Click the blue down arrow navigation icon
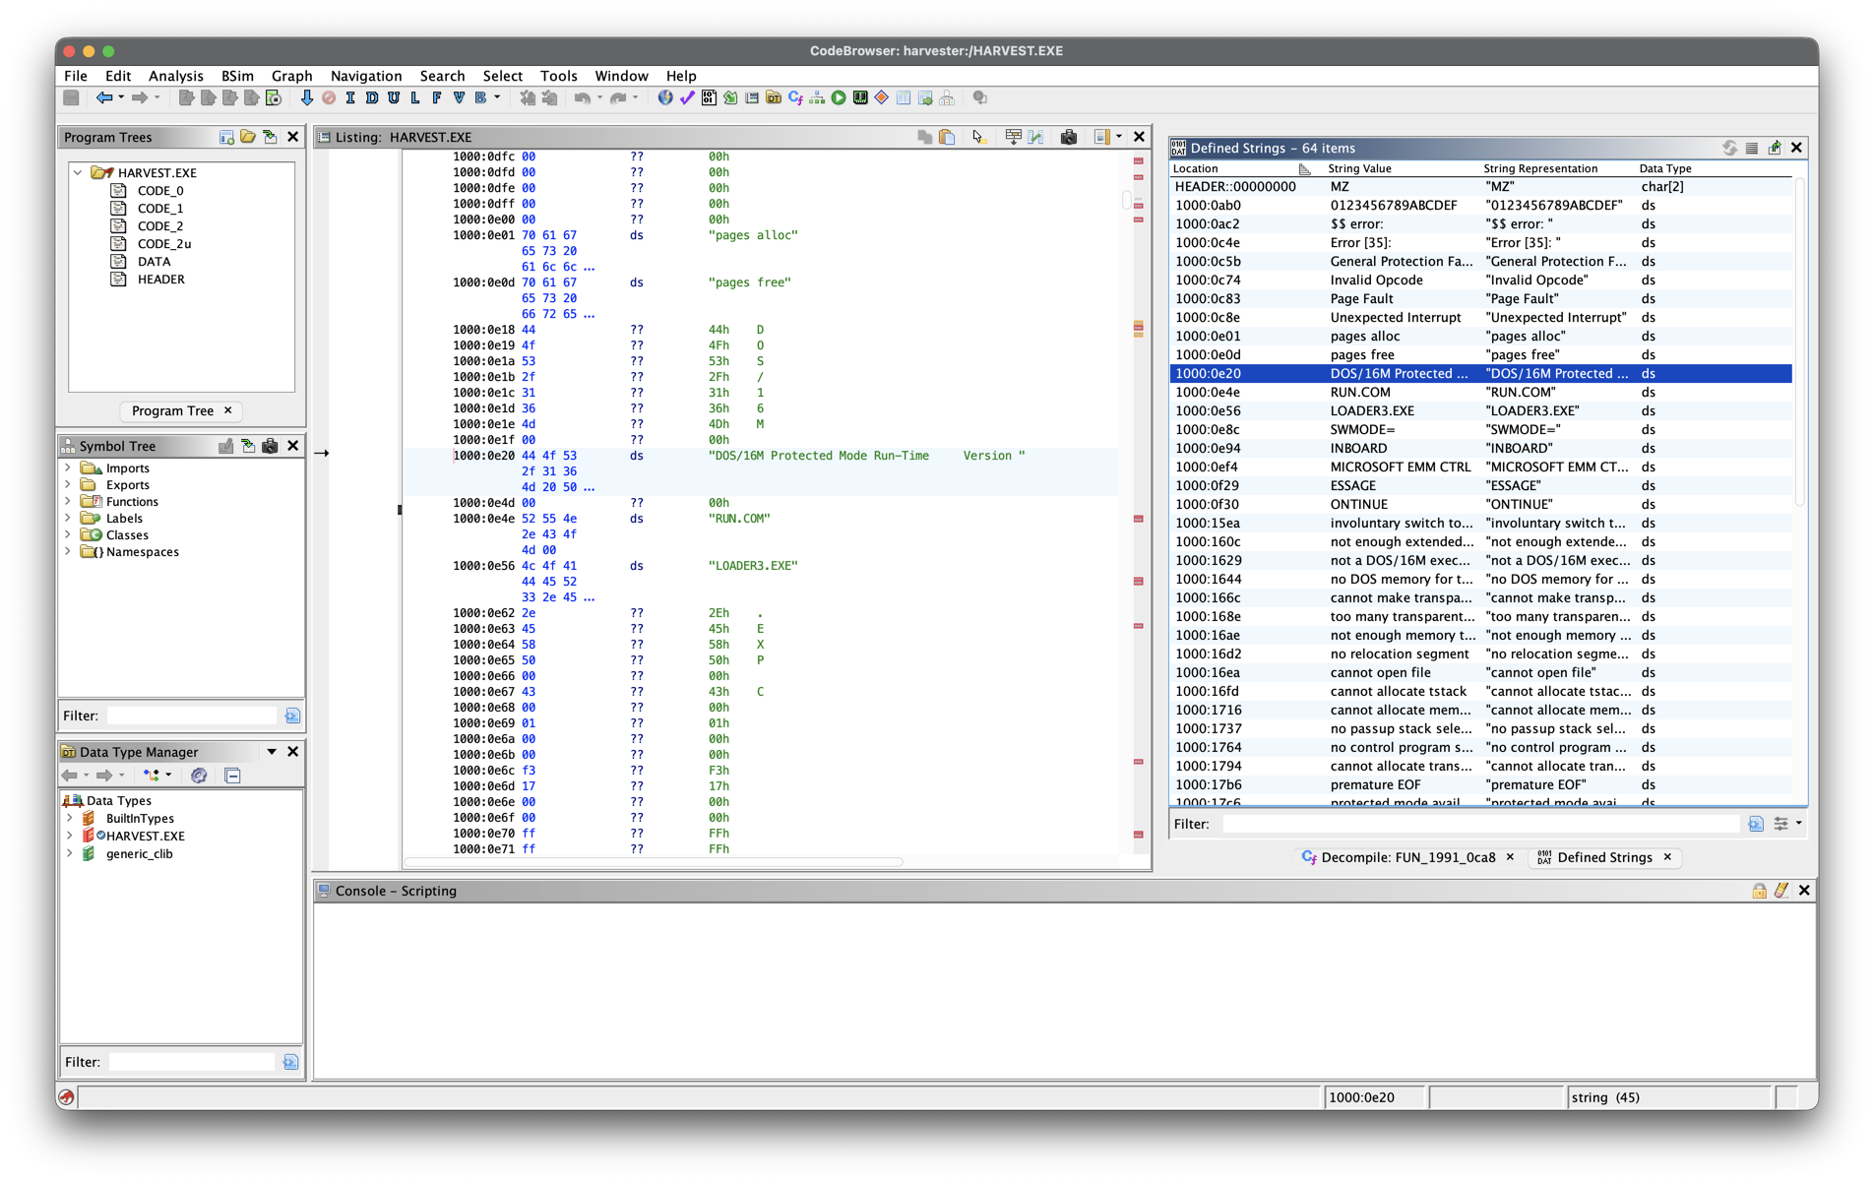The image size is (1874, 1183). [x=307, y=98]
